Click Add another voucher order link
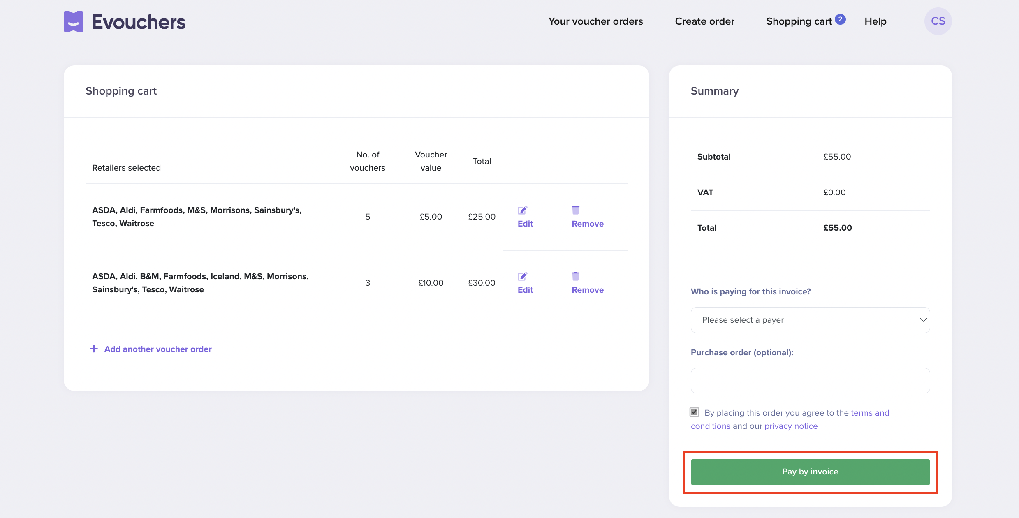 coord(158,349)
